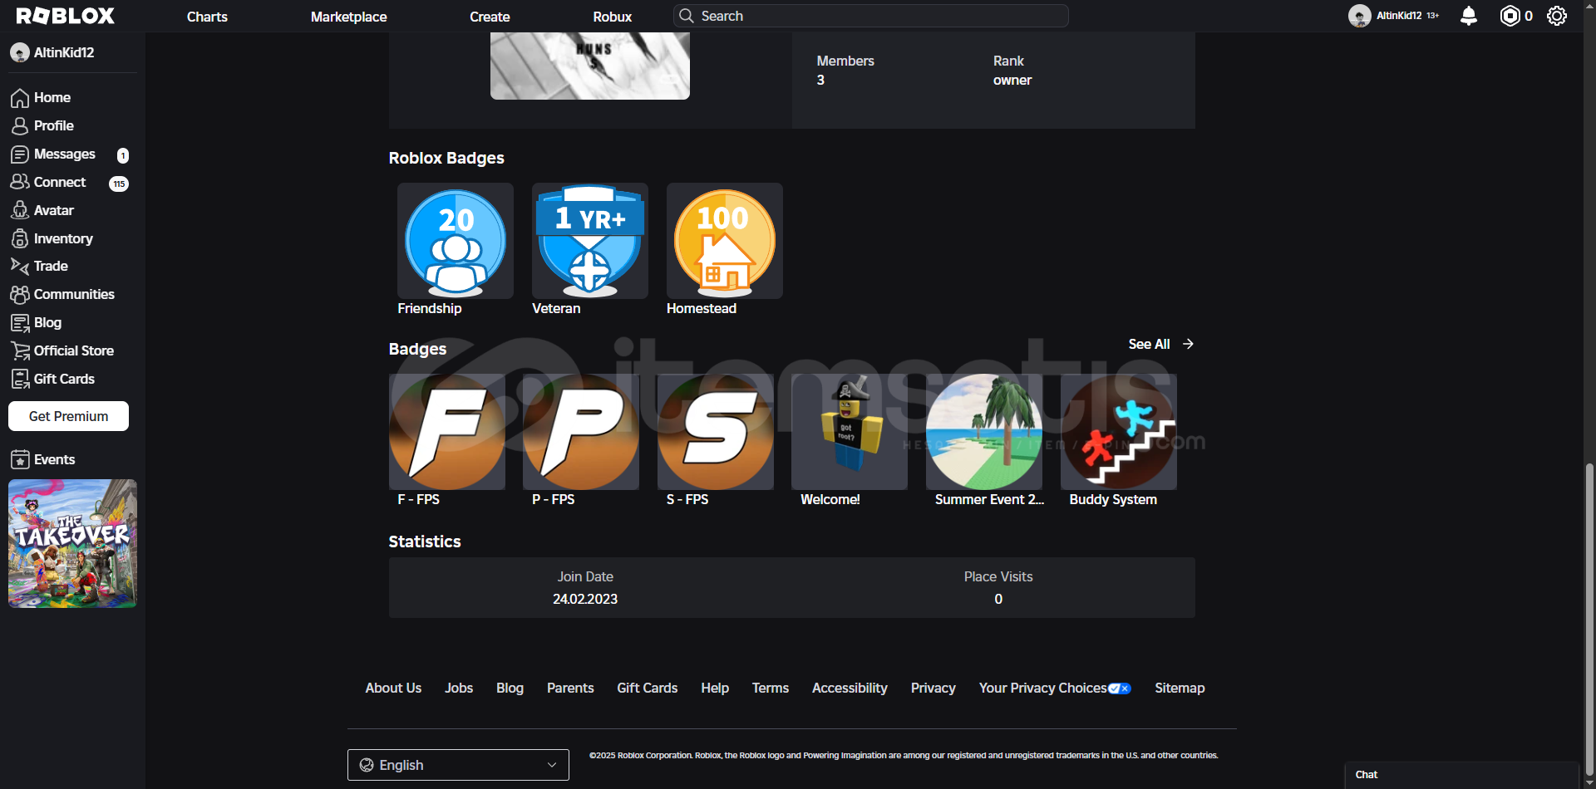Viewport: 1596px width, 789px height.
Task: Click the AltinKid12 avatar in top bar
Action: tap(1359, 16)
